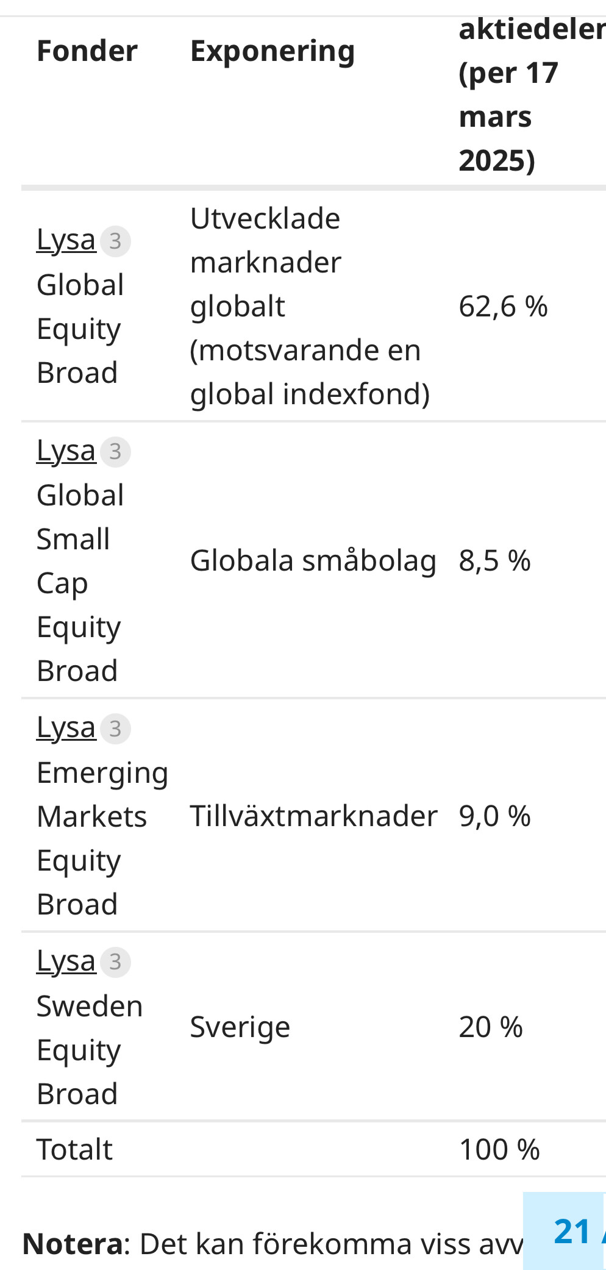Click the Fonder column header
Image resolution: width=606 pixels, height=1270 pixels.
[87, 51]
